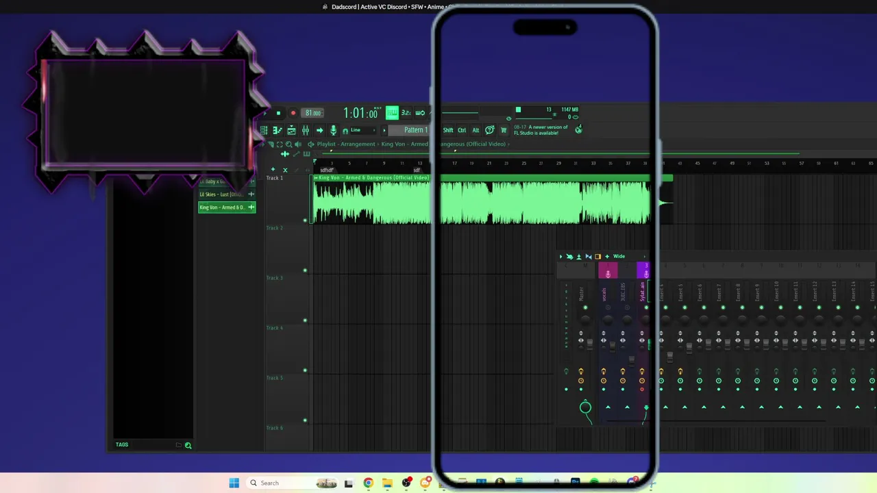Mute Master mixer track via green LED
877x493 pixels.
(x=585, y=308)
